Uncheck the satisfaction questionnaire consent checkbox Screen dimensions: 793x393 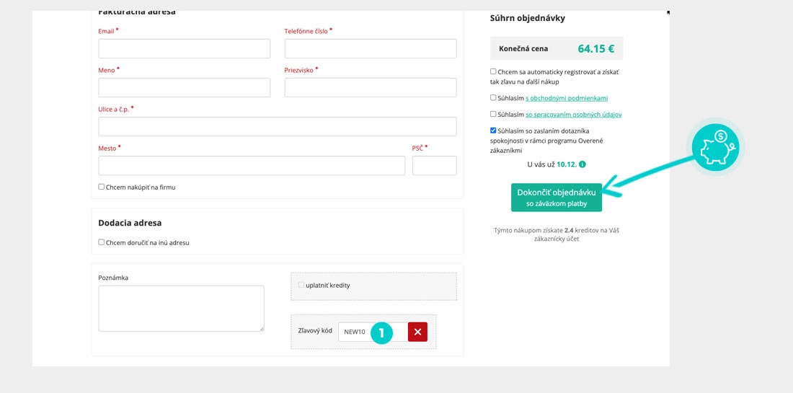[493, 131]
